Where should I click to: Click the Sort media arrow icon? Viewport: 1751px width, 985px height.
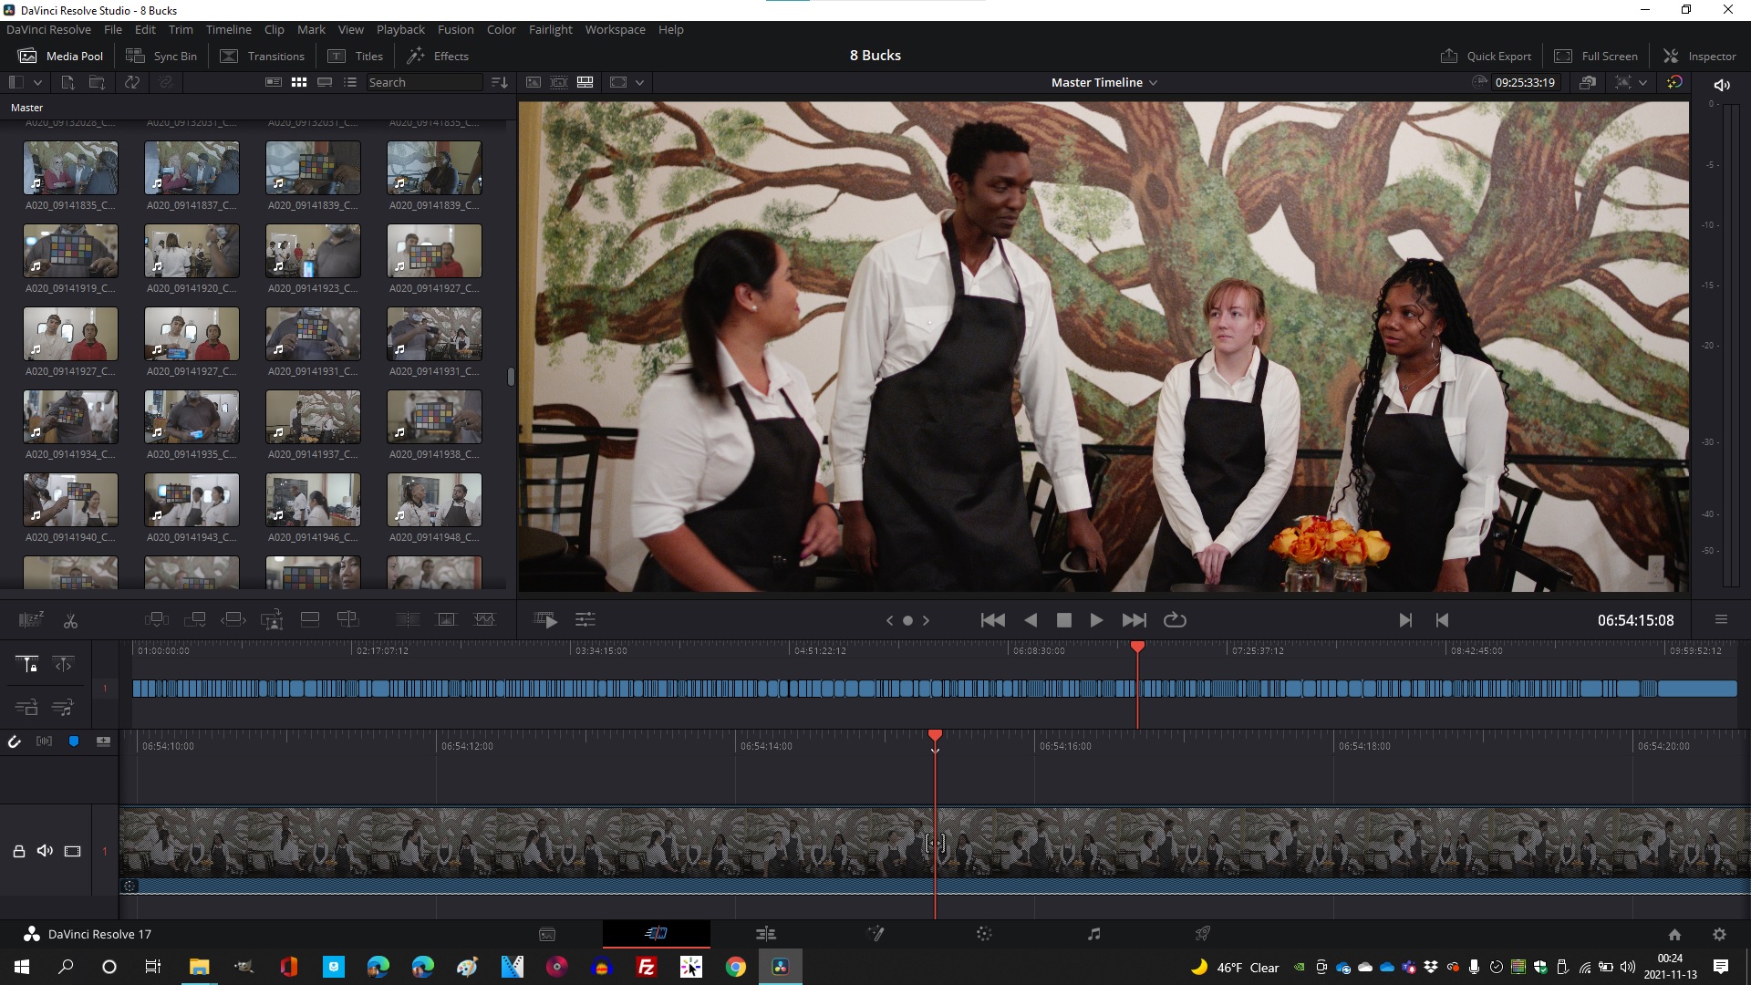pyautogui.click(x=500, y=82)
